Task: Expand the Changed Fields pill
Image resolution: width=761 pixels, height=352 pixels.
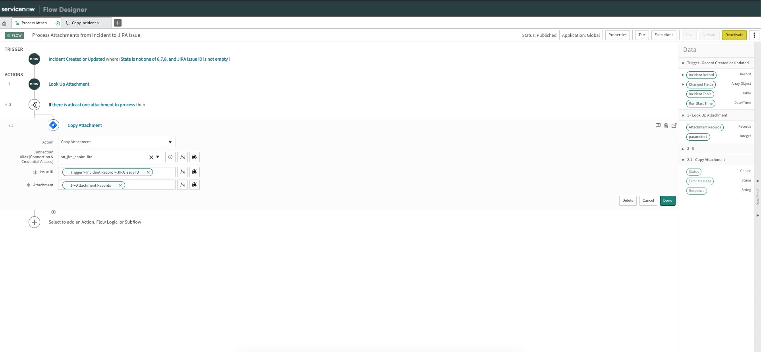Action: click(683, 84)
